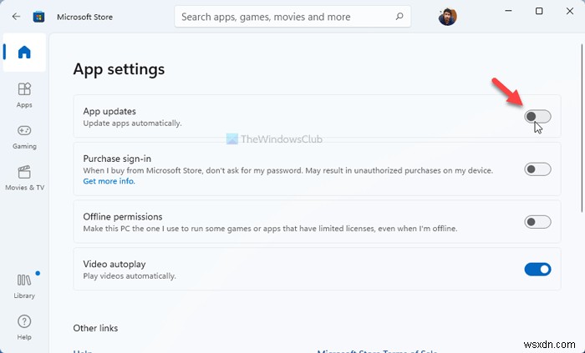
Task: Click the App settings heading
Action: pos(119,69)
